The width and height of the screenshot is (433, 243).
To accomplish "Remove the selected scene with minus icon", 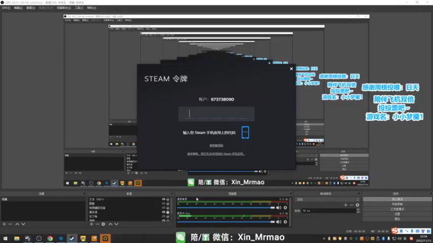I will coord(10,224).
